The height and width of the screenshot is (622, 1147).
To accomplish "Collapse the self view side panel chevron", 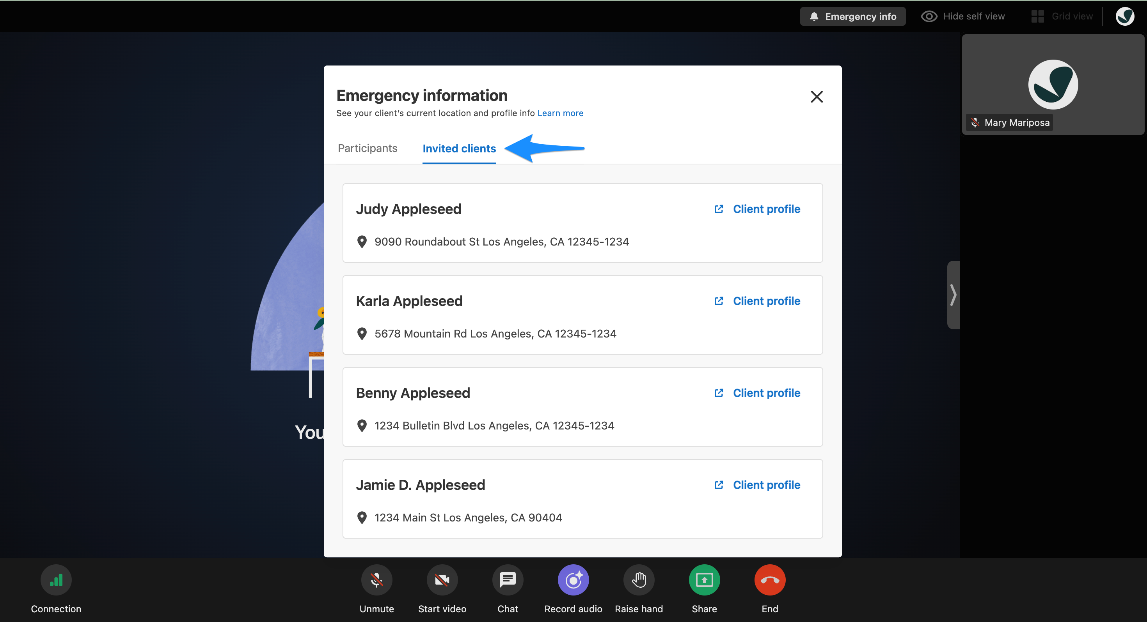I will 953,295.
